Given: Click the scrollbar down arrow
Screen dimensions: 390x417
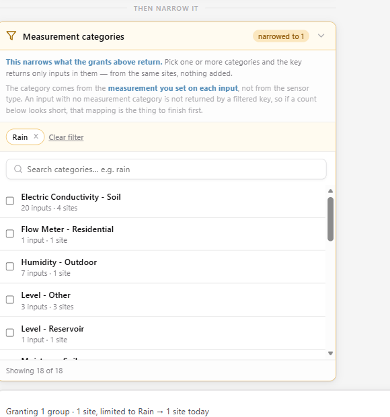Looking at the screenshot, I should pyautogui.click(x=330, y=353).
